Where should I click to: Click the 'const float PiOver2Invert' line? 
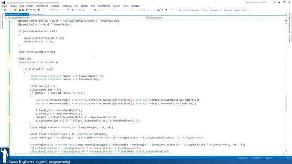click(68, 134)
